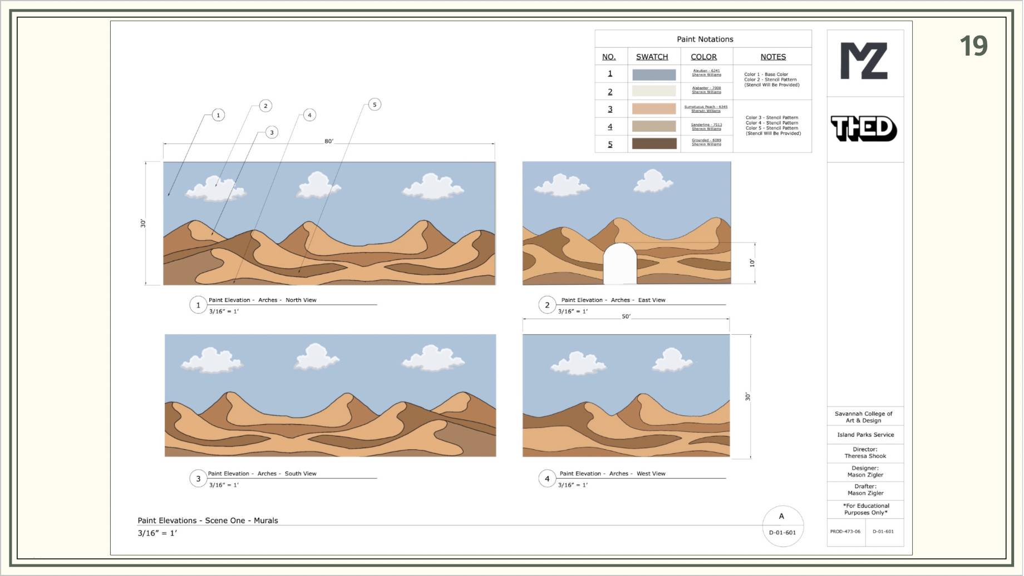Click the MZ logo in the title block

tap(864, 61)
